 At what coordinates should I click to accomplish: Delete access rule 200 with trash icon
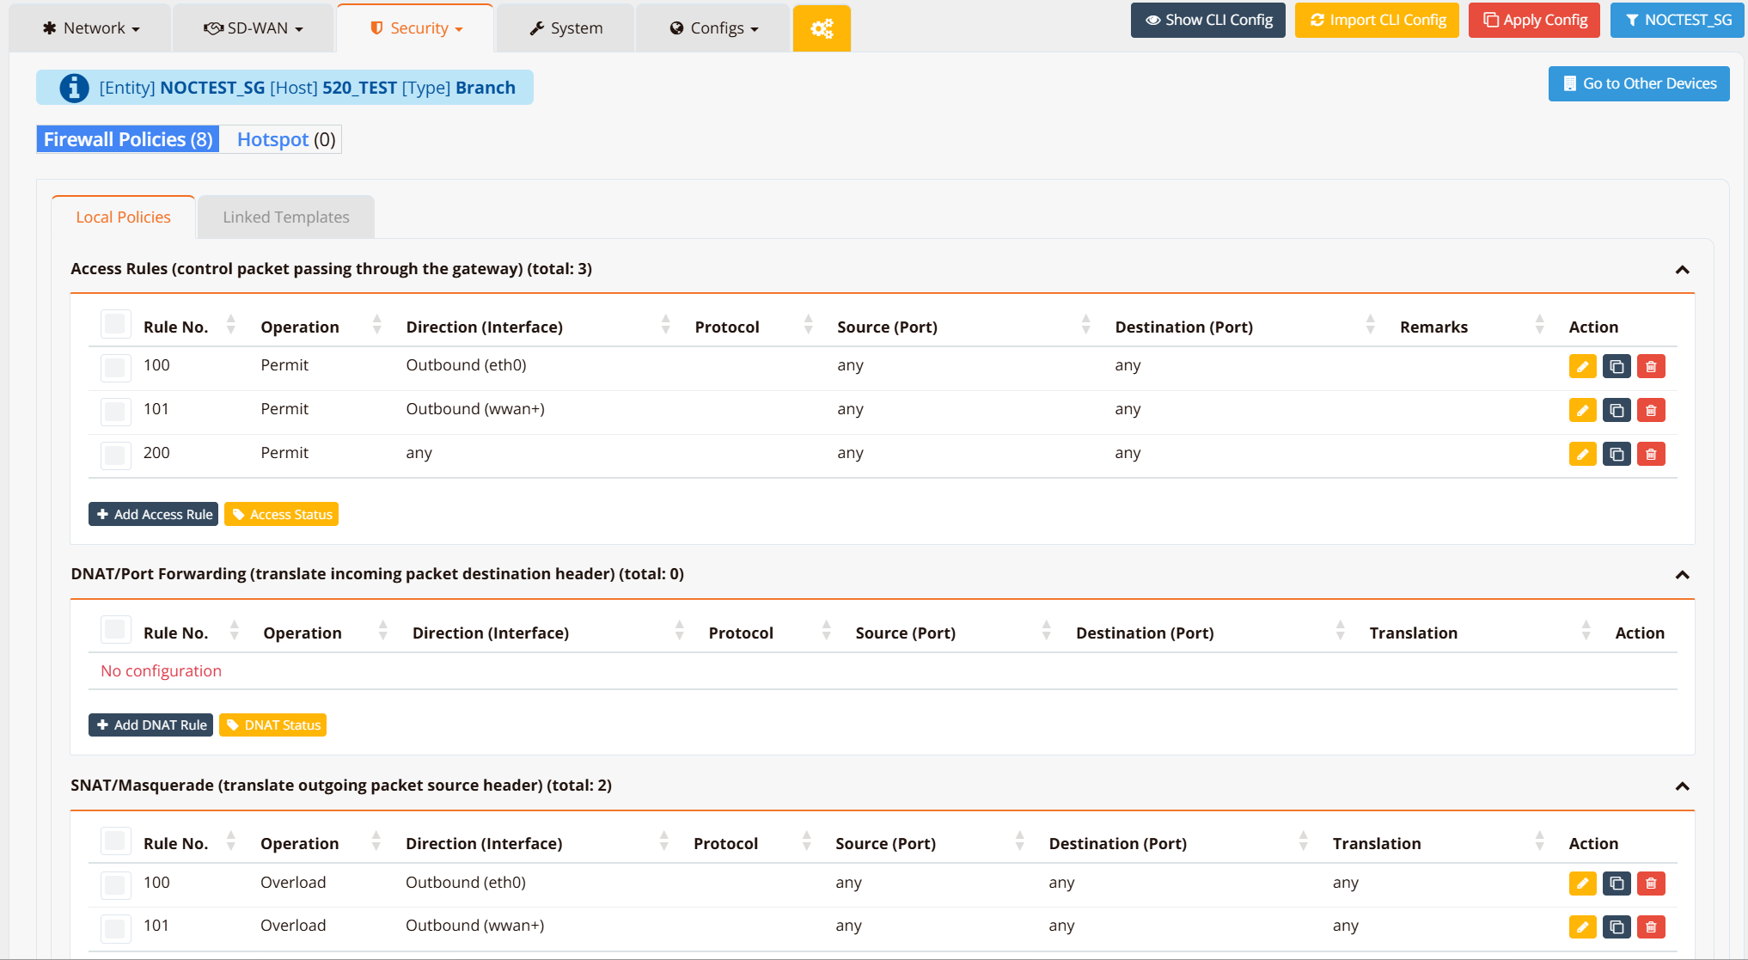(1651, 454)
